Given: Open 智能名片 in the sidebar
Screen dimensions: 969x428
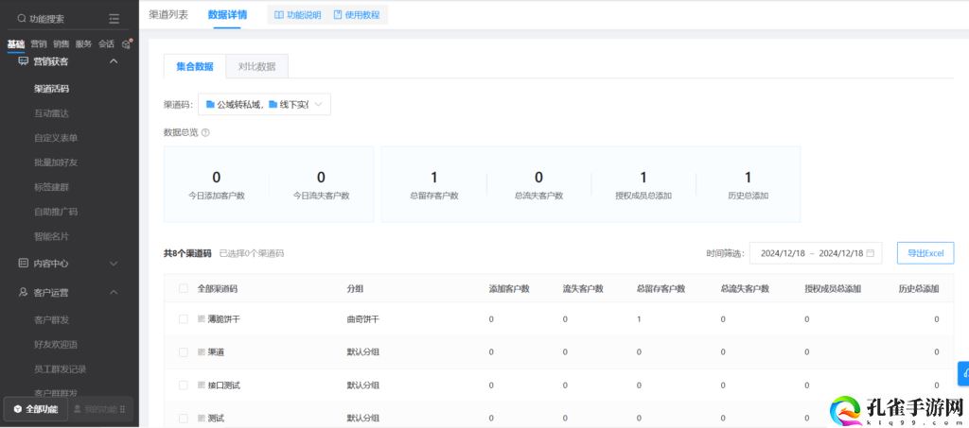Looking at the screenshot, I should (x=51, y=236).
